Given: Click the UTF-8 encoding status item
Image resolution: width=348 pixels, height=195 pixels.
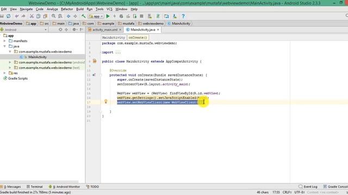Looking at the screenshot, I should pos(300,192).
